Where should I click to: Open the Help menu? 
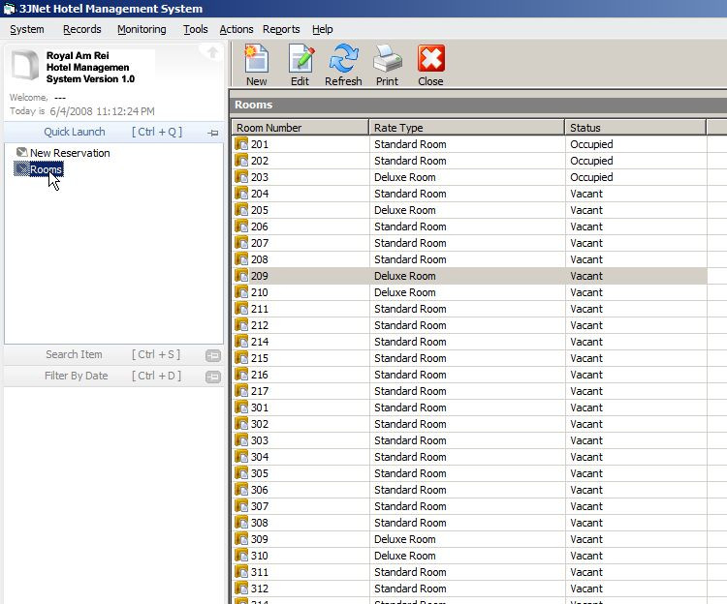coord(322,29)
